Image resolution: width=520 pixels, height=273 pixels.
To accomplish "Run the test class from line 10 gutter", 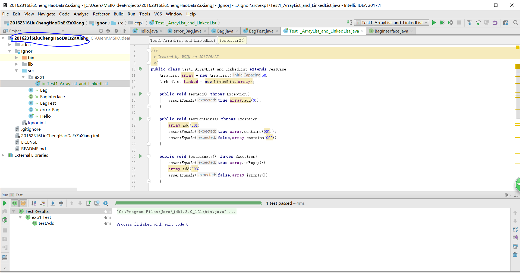I will click(x=141, y=69).
